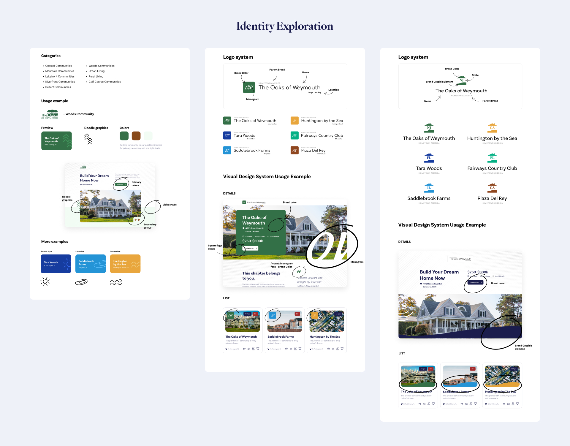570x446 pixels.
Task: Click the brown Plaza Del Rey monogram
Action: click(x=294, y=150)
